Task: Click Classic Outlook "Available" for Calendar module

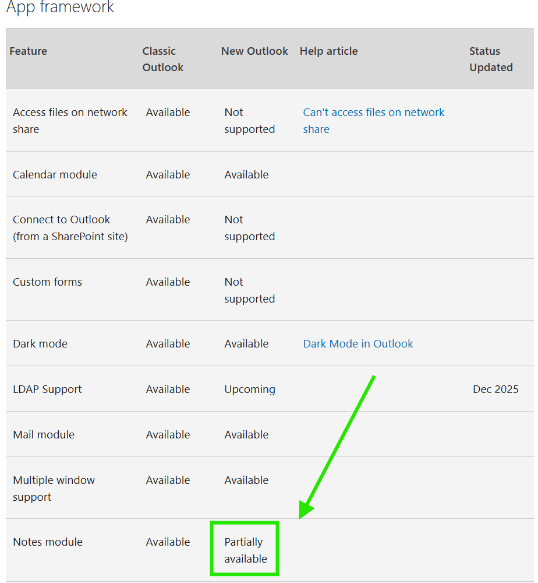Action: 168,174
